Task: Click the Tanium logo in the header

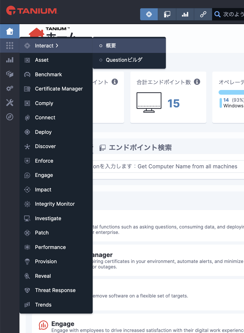Action: (x=32, y=11)
